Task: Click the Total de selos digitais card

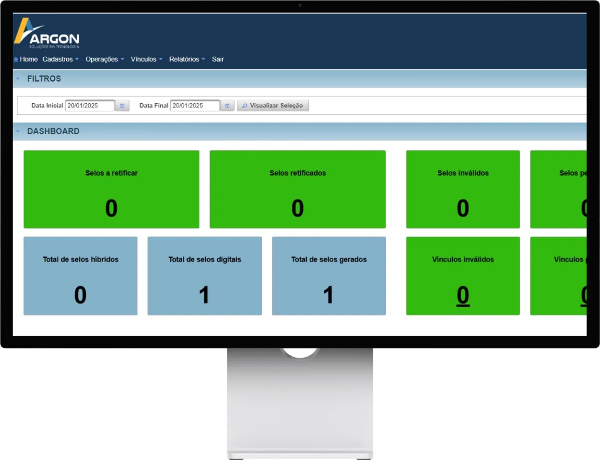Action: click(204, 276)
